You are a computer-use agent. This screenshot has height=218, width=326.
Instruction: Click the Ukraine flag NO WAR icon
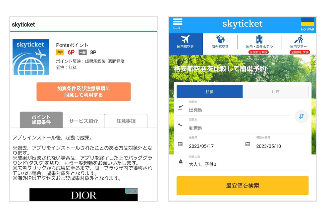tap(307, 24)
